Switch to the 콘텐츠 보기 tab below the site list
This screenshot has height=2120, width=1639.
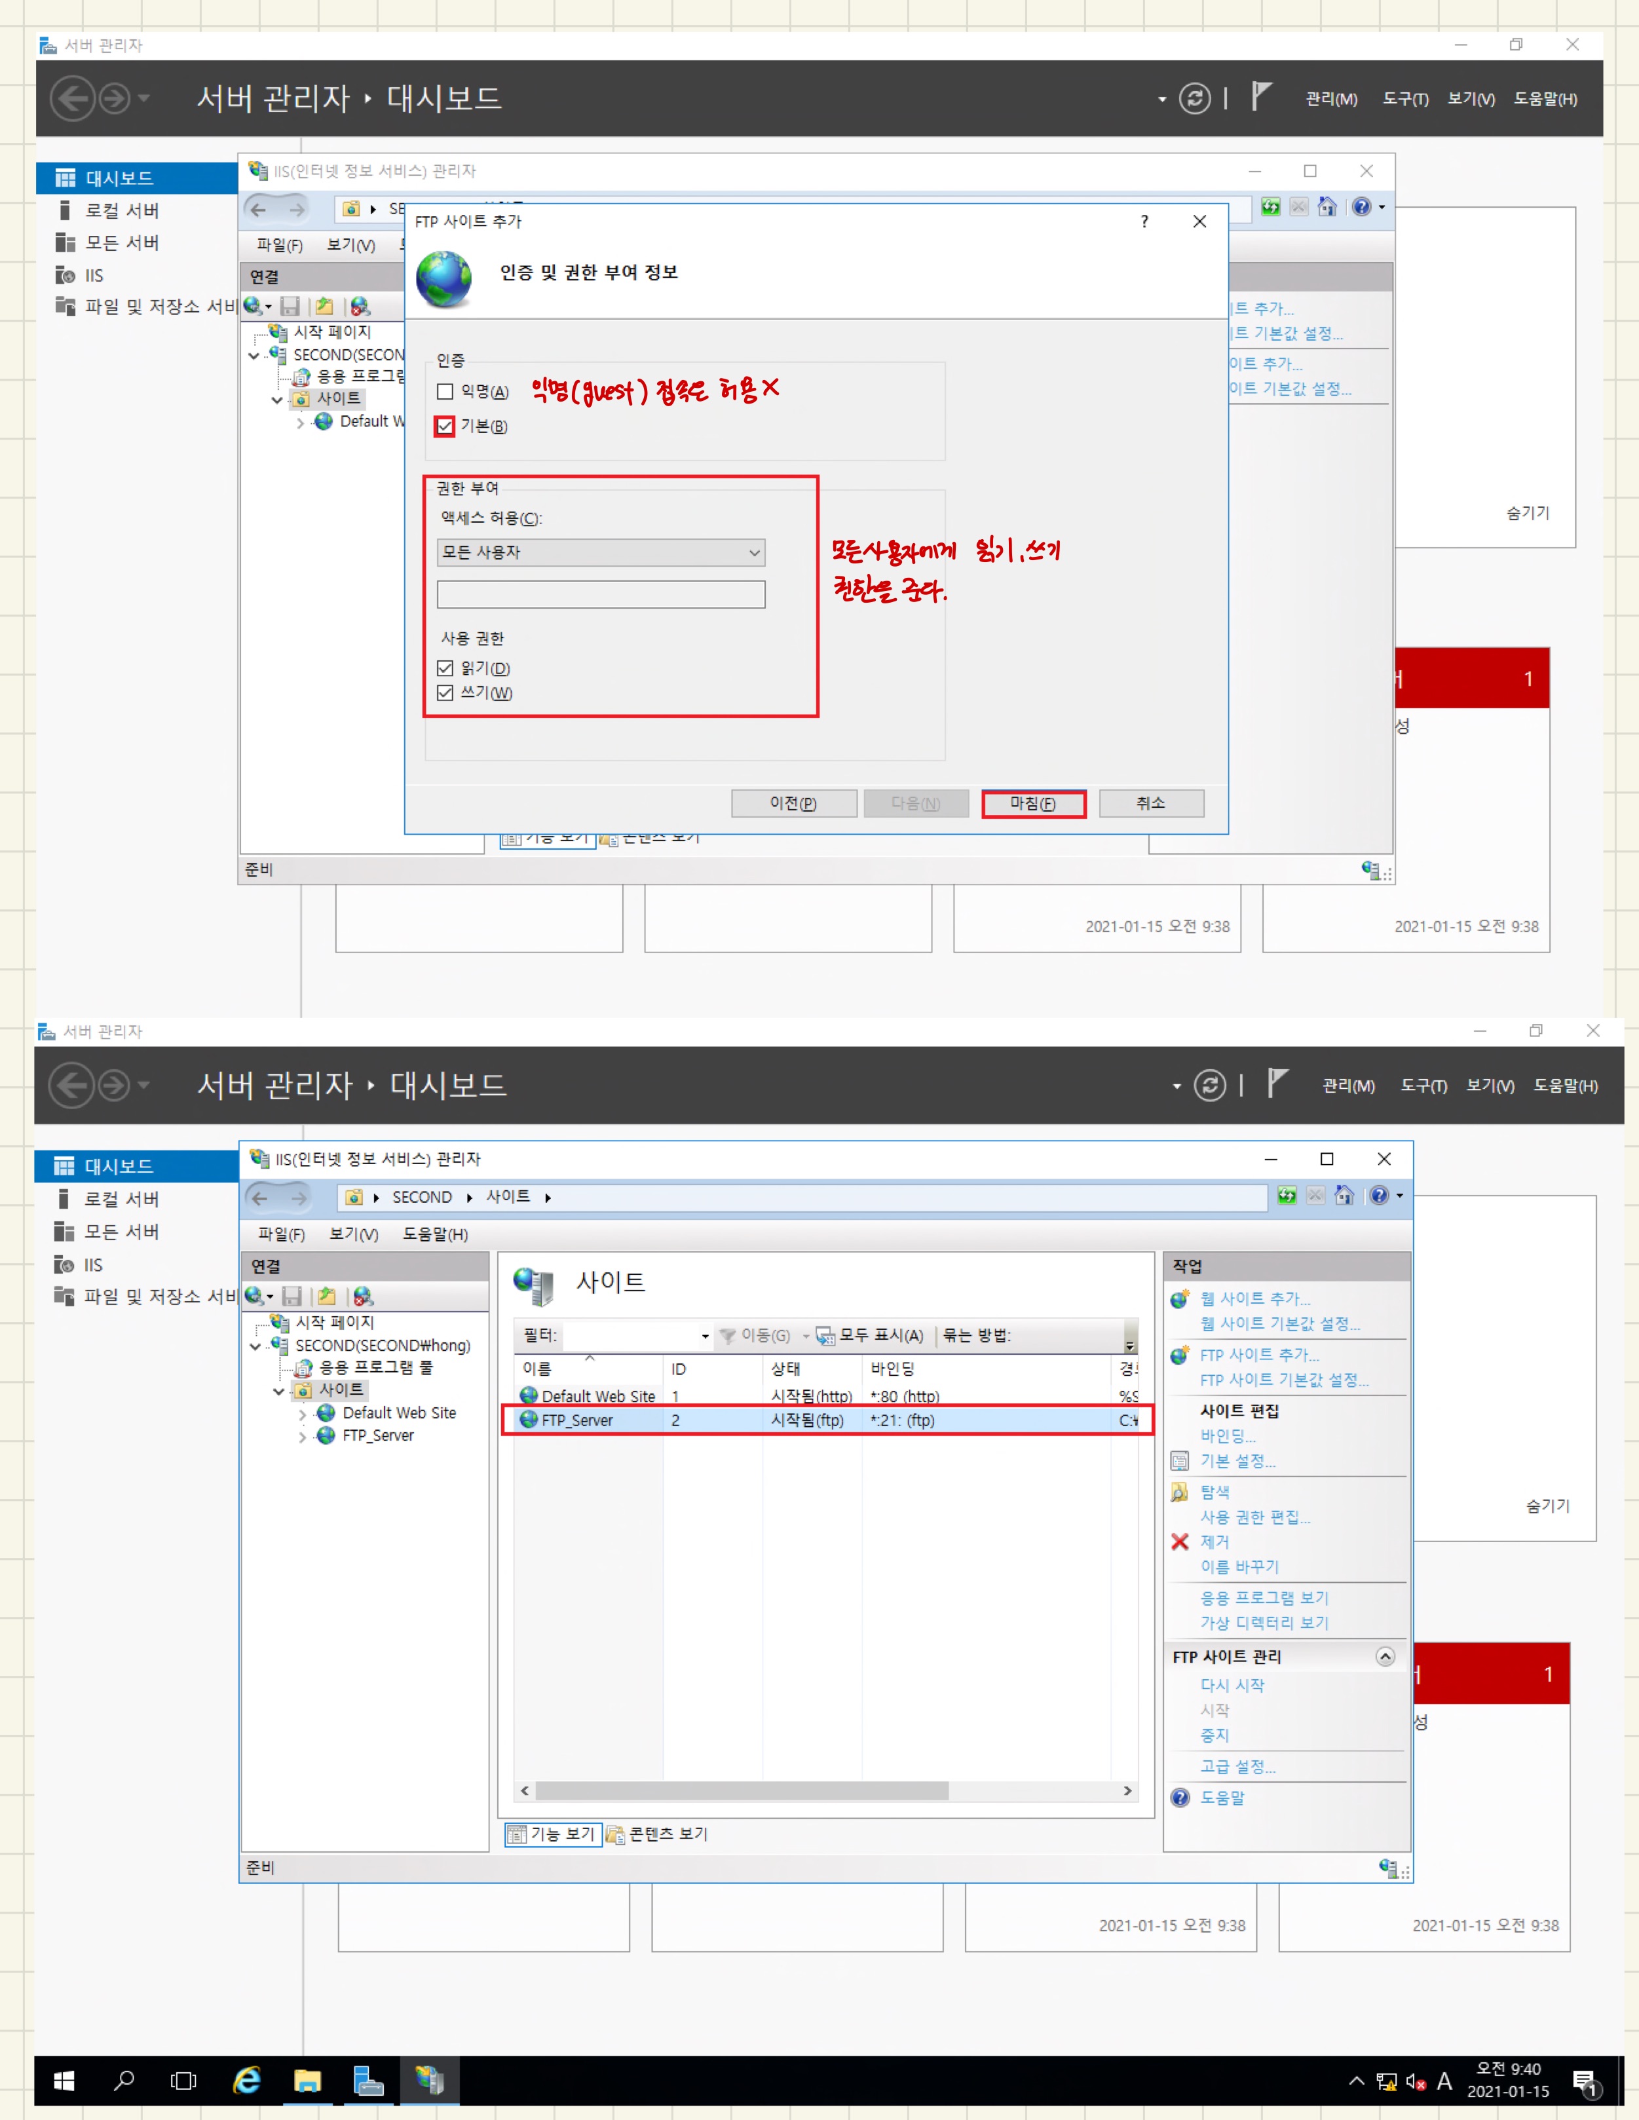coord(657,1834)
